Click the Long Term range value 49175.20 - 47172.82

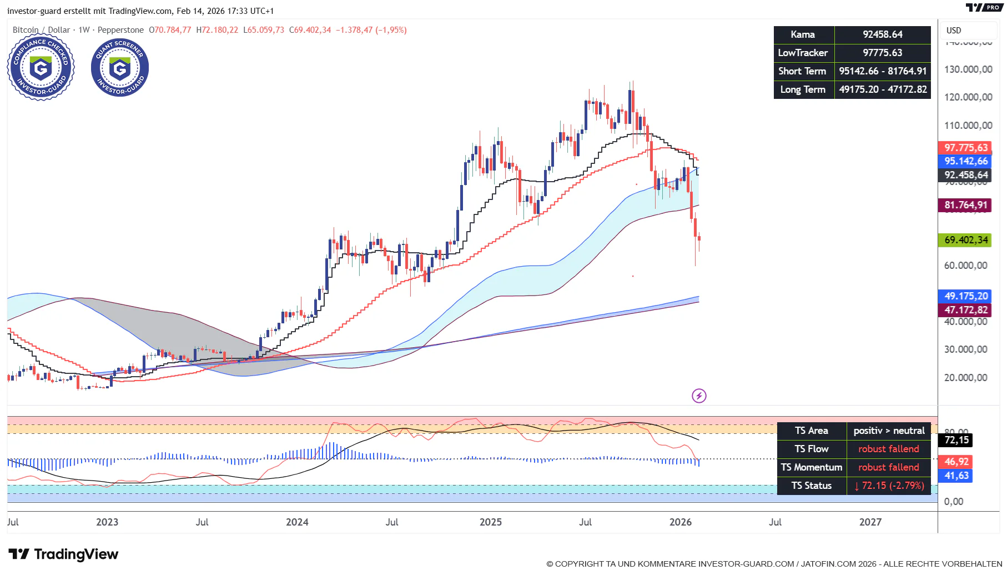click(x=883, y=89)
